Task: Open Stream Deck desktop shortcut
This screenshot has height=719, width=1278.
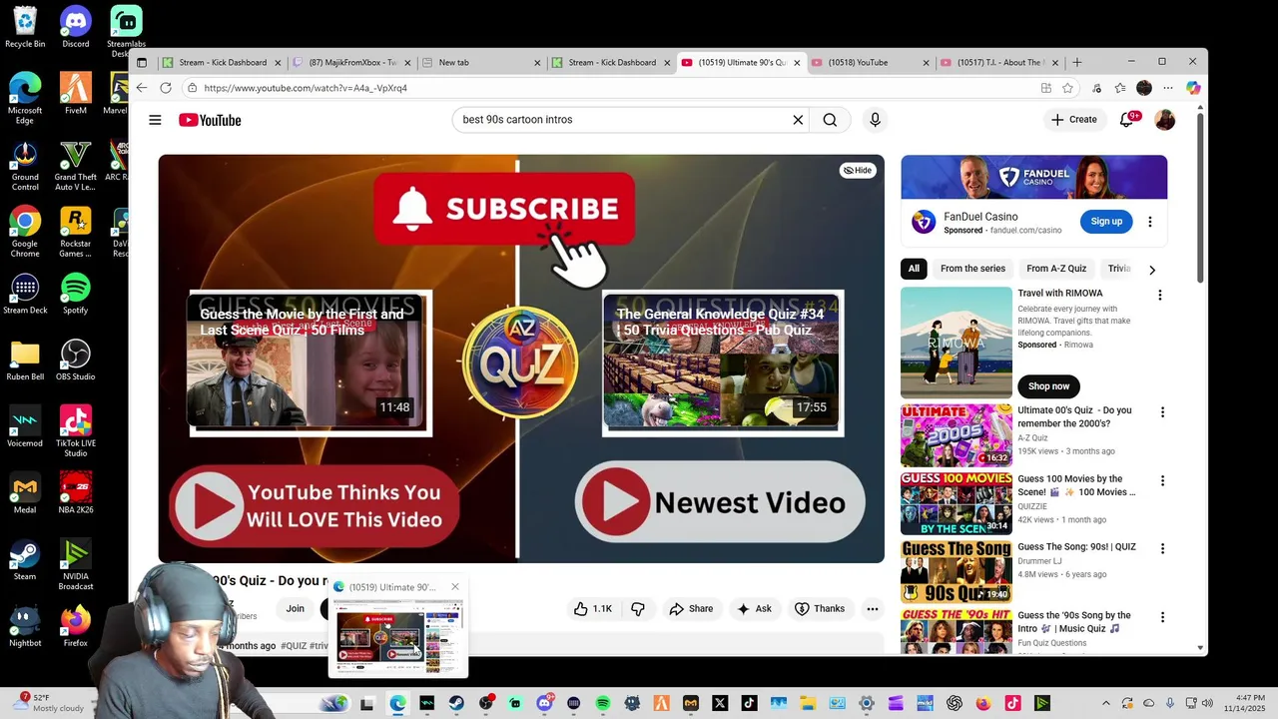Action: pos(25,294)
